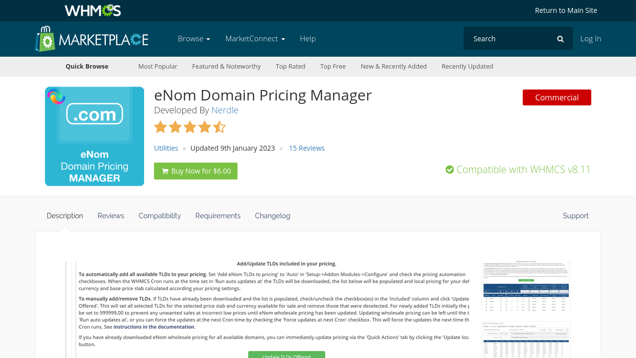The width and height of the screenshot is (636, 358).
Task: Click the Log In link
Action: tap(590, 39)
